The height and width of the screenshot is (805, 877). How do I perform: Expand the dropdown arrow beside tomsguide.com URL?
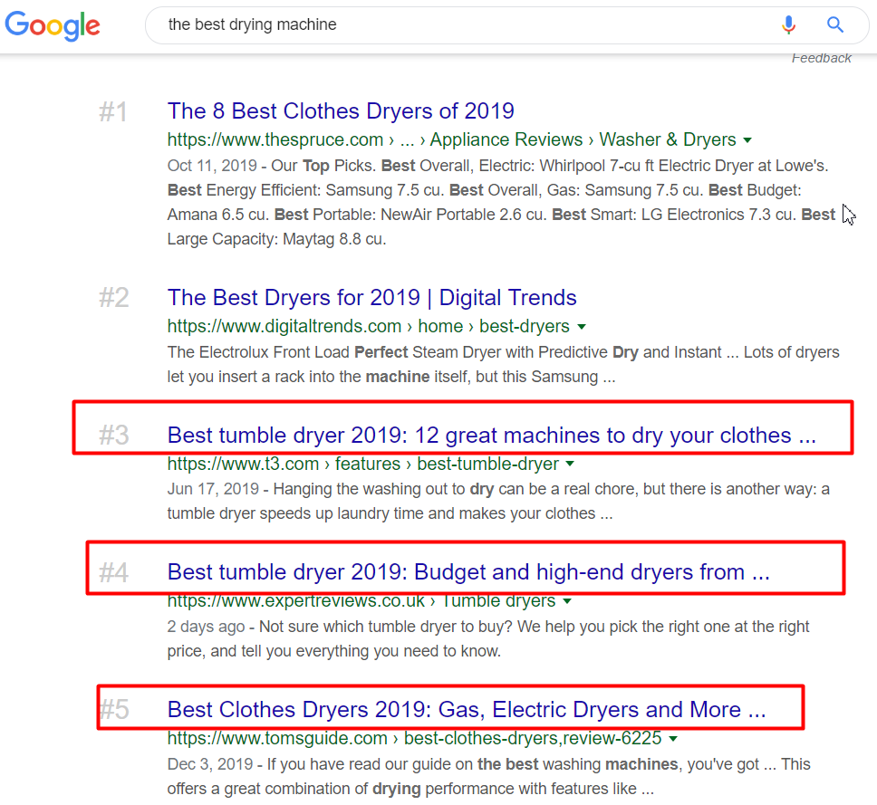pyautogui.click(x=673, y=739)
